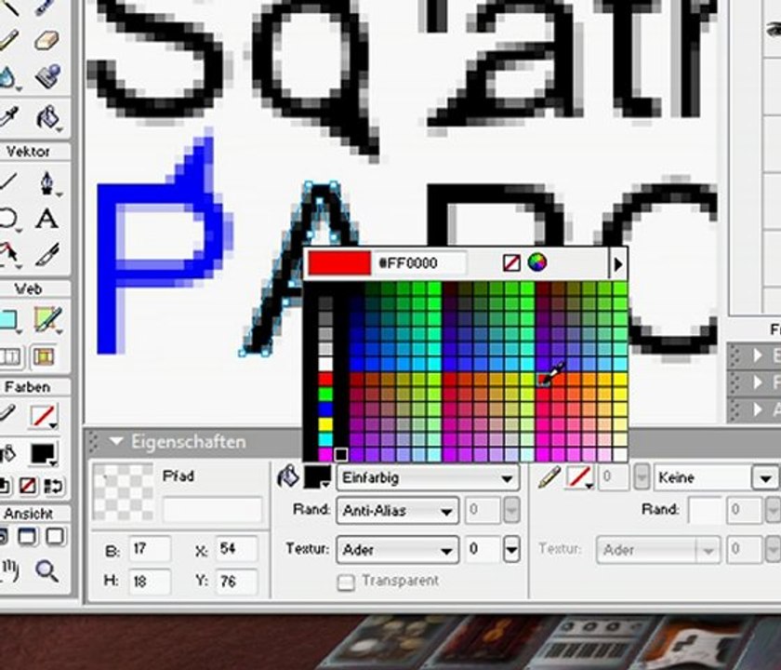Viewport: 781px width, 670px height.
Task: Pick the yellow swatch in left column
Action: [x=325, y=424]
